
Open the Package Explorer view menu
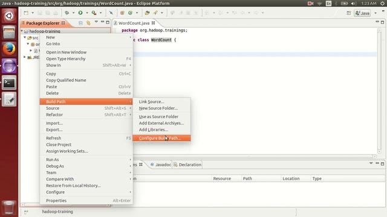point(96,22)
